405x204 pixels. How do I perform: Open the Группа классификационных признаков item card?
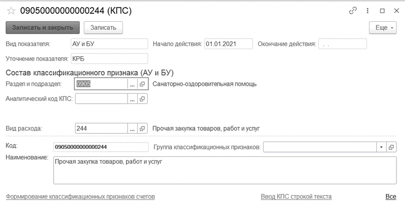click(391, 147)
